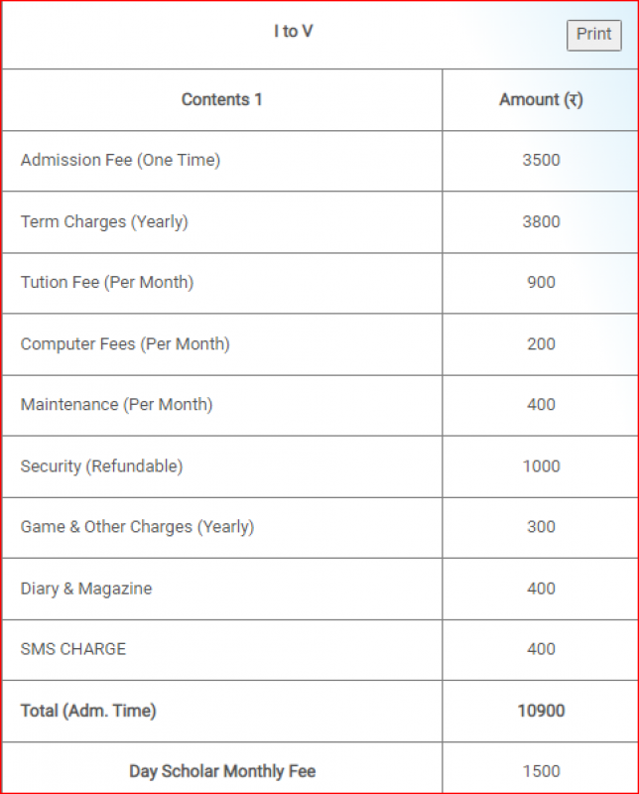The height and width of the screenshot is (794, 639).
Task: Select the 900 tuition fee amount
Action: pyautogui.click(x=541, y=282)
